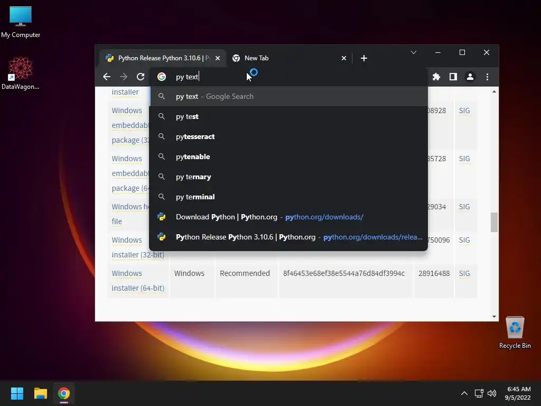Close the New Tab tab
Viewport: 541px width, 406px height.
tap(343, 58)
